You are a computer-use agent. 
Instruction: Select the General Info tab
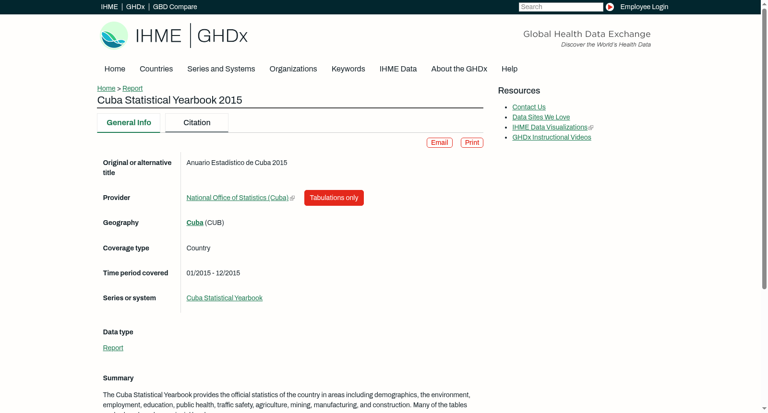coord(129,123)
